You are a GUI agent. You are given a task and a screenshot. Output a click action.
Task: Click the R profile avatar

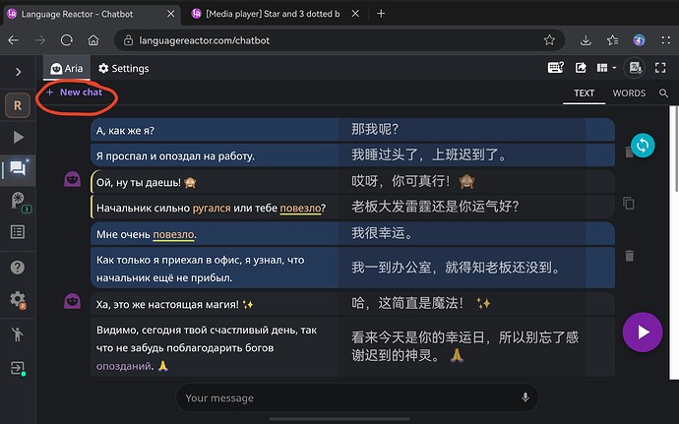(18, 105)
